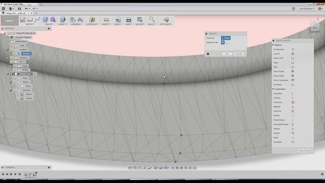Open the help menu dropdown

pyautogui.click(x=320, y=9)
